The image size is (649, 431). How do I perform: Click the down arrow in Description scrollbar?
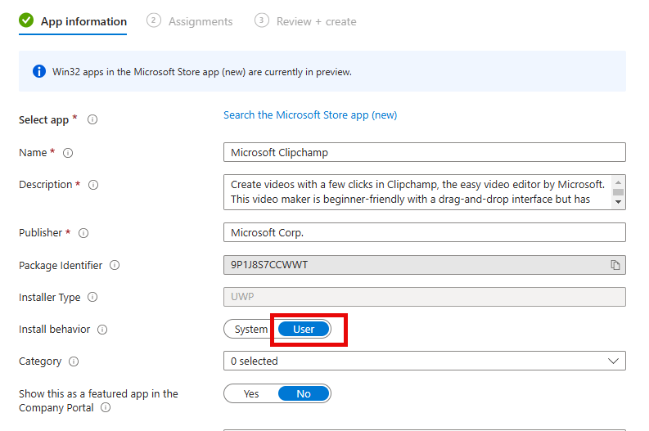(619, 202)
